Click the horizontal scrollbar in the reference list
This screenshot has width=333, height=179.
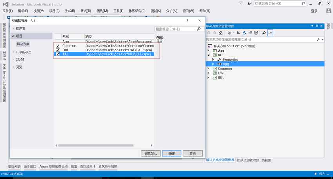tap(96, 145)
